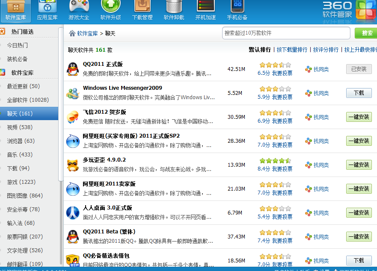Click the 阿里旺旺2011卖家版 app icon
Screen dimensions: 377x271
[x=73, y=189]
